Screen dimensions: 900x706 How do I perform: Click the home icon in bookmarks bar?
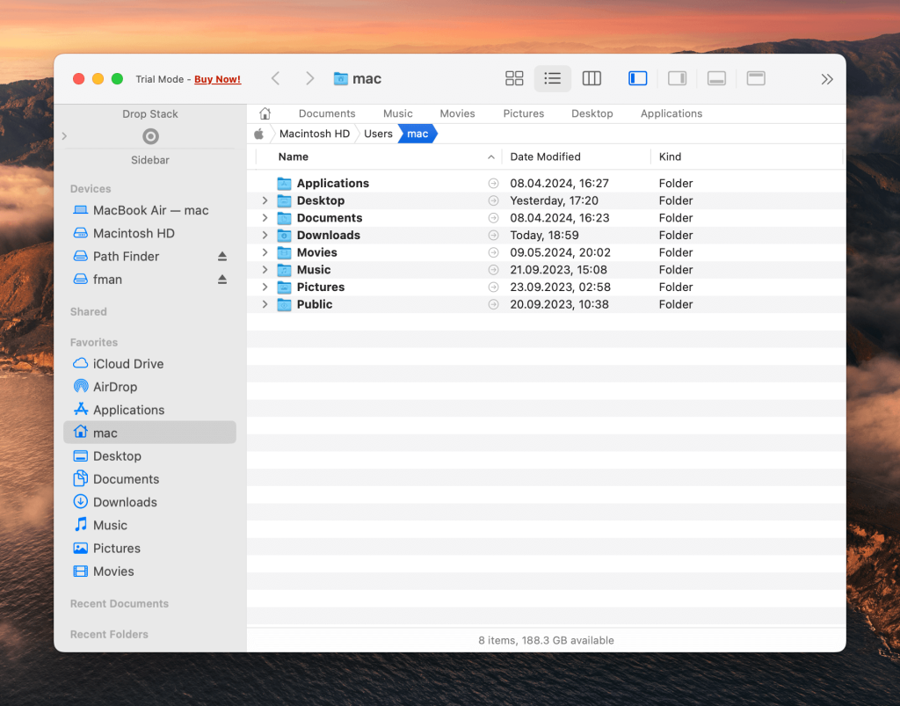tap(265, 113)
